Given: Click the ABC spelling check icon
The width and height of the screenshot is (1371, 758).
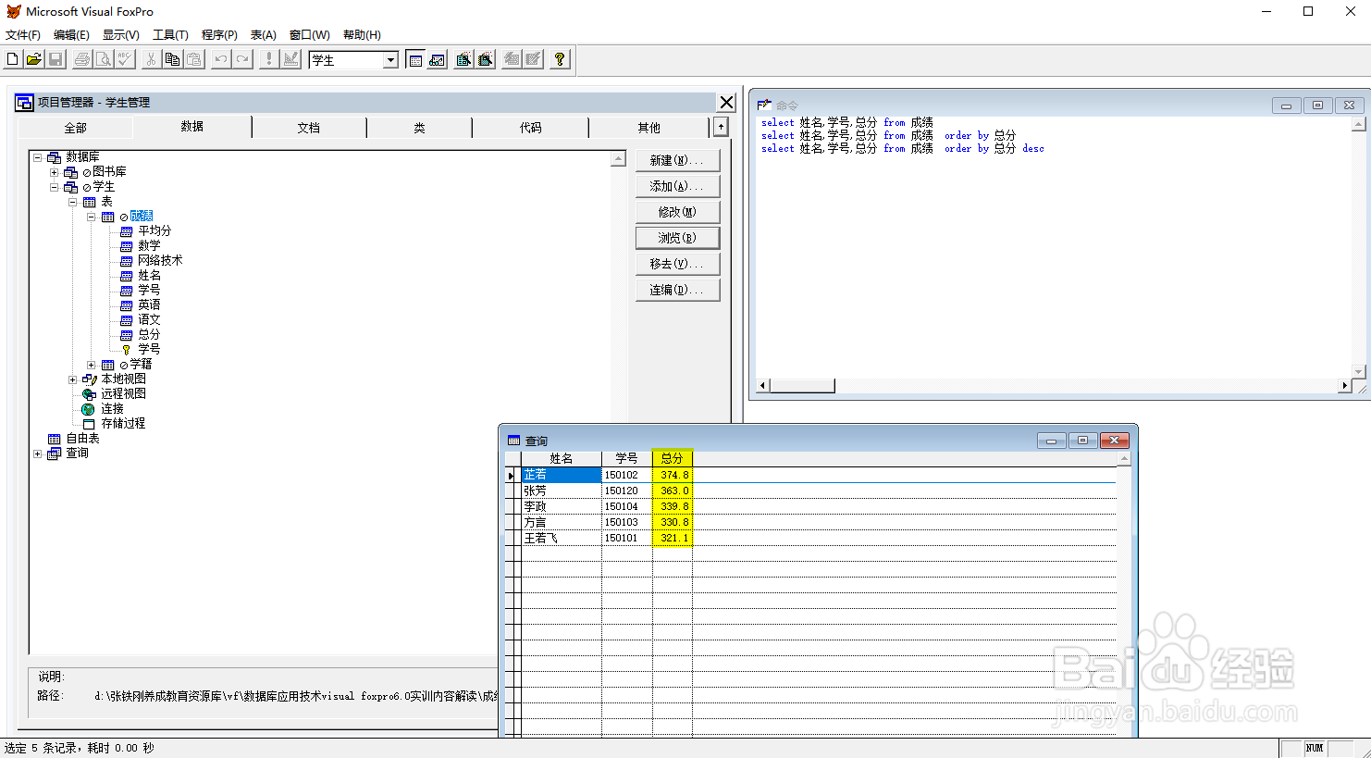Looking at the screenshot, I should pos(125,59).
